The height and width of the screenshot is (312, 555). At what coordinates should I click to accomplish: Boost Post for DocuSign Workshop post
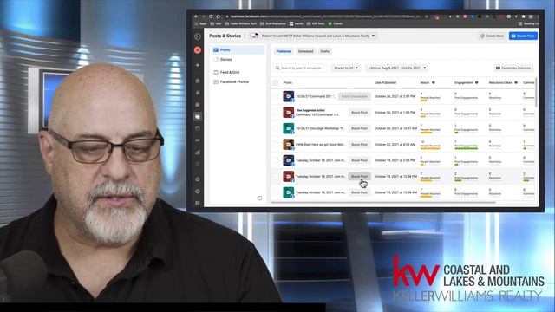pyautogui.click(x=359, y=128)
